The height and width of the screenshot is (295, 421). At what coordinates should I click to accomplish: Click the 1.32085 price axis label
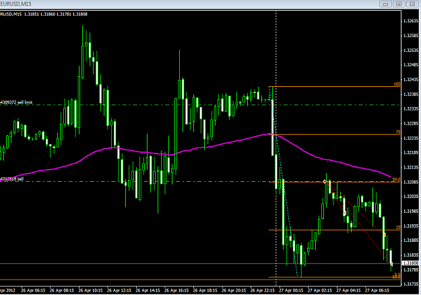click(x=411, y=182)
